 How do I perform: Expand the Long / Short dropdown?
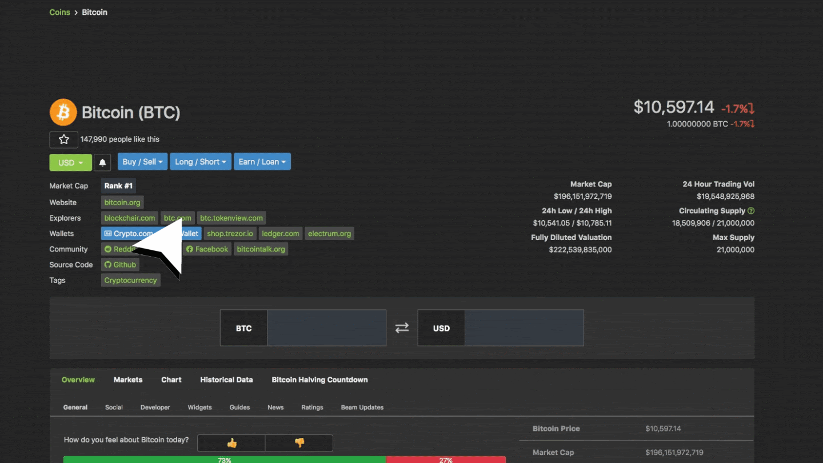[x=200, y=162]
